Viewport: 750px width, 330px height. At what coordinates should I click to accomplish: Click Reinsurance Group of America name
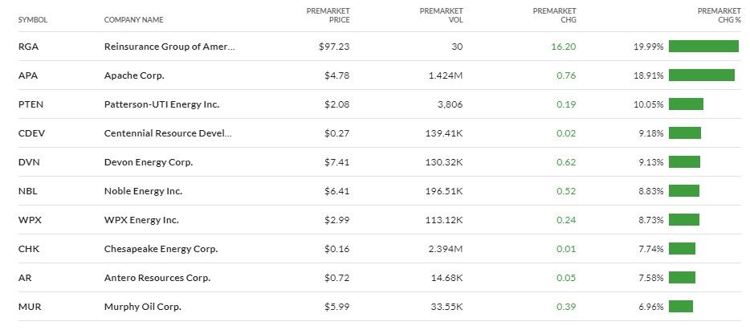(169, 47)
